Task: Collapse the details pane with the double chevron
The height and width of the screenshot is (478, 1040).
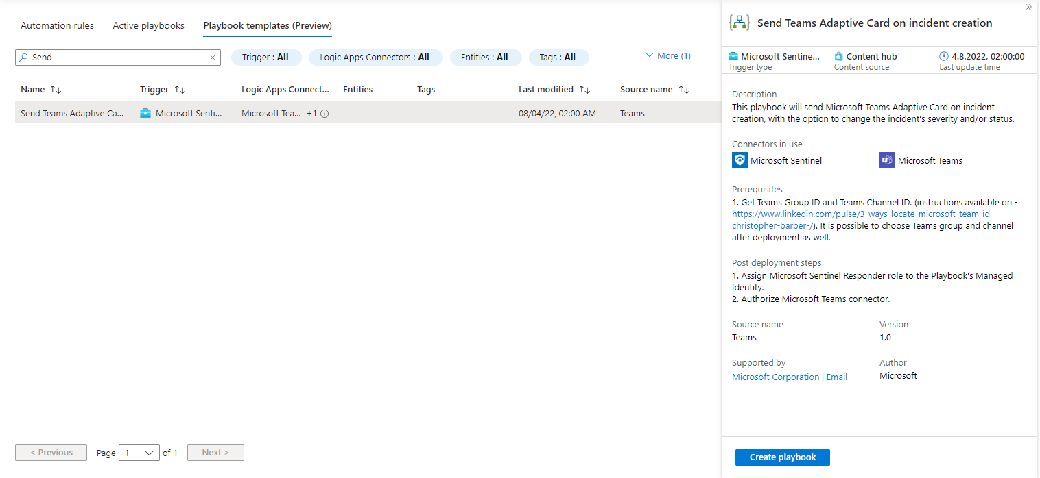Action: coord(1028,6)
